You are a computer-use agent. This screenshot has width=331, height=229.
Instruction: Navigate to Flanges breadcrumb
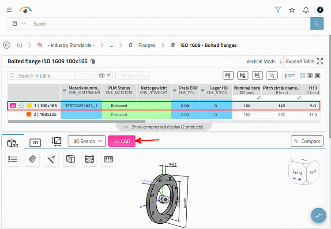click(147, 45)
